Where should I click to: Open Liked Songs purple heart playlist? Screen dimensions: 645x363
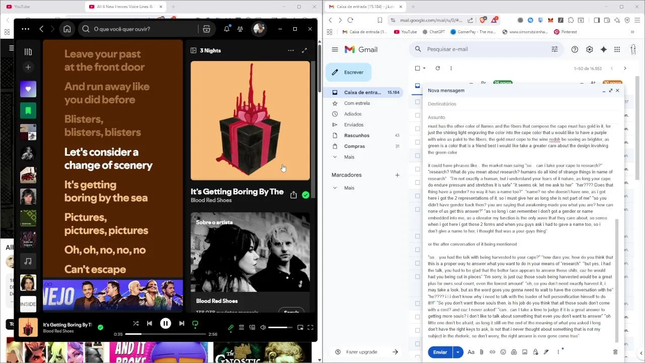pos(28,89)
